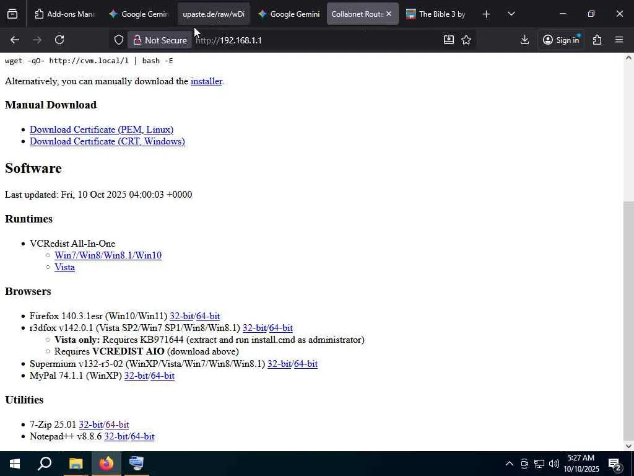The image size is (634, 476).
Task: Click the Sign in account button
Action: click(561, 40)
